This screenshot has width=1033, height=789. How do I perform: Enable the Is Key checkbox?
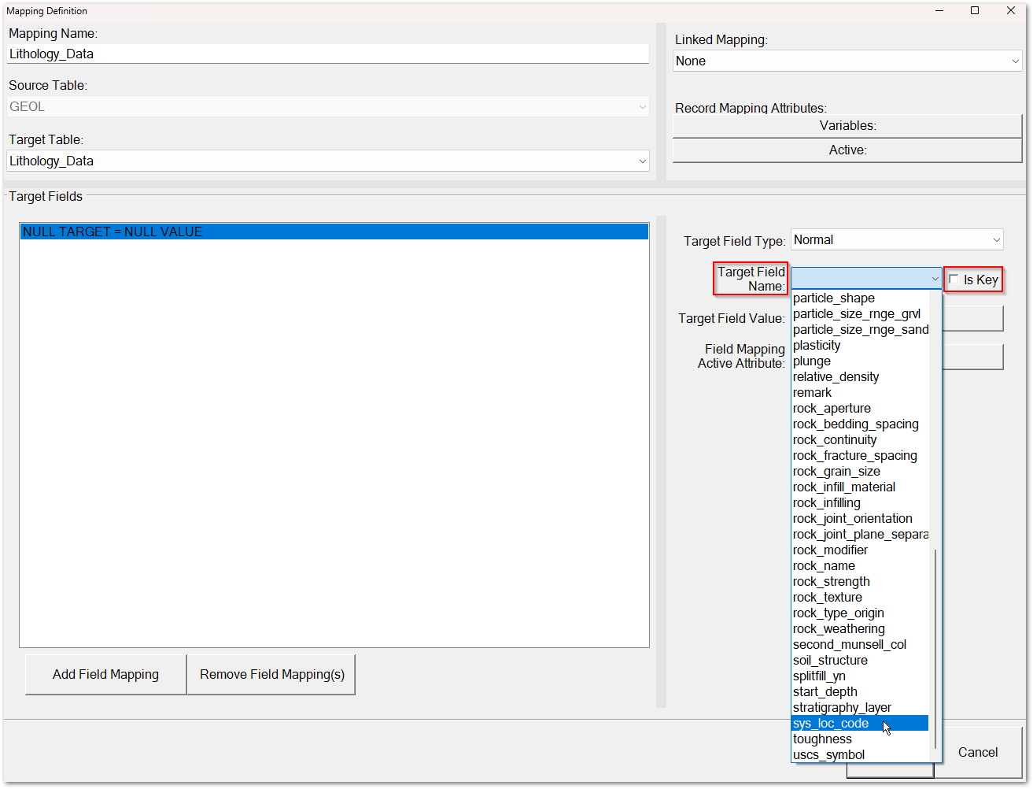point(954,280)
